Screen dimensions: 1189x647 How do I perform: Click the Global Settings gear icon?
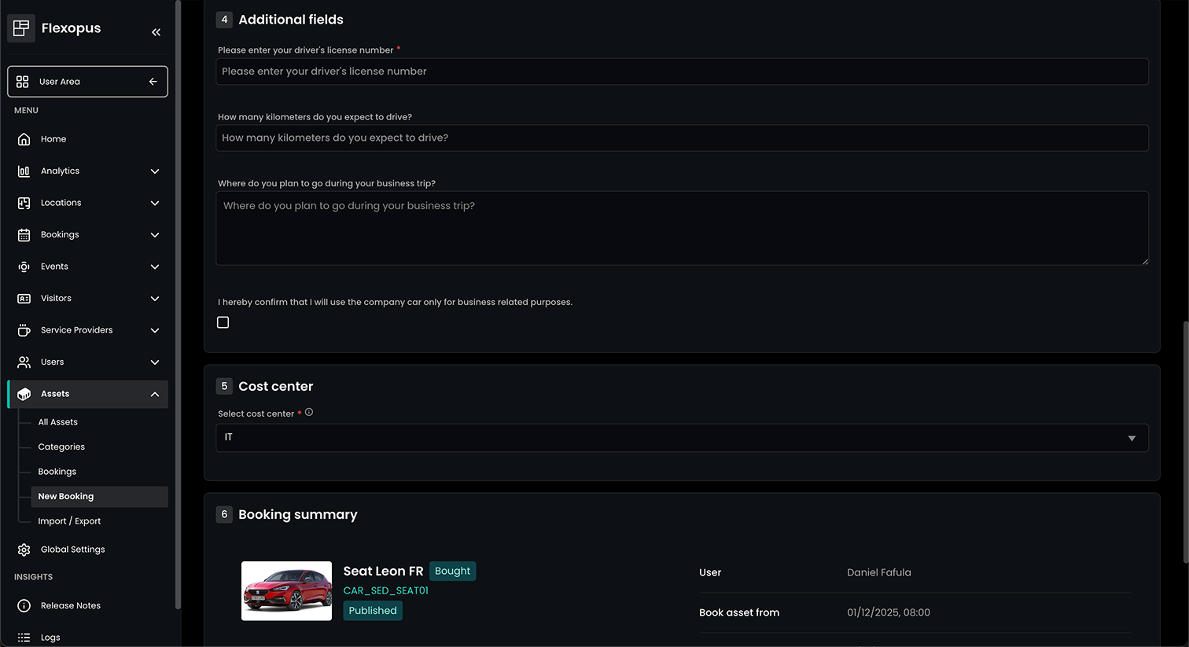pyautogui.click(x=24, y=550)
